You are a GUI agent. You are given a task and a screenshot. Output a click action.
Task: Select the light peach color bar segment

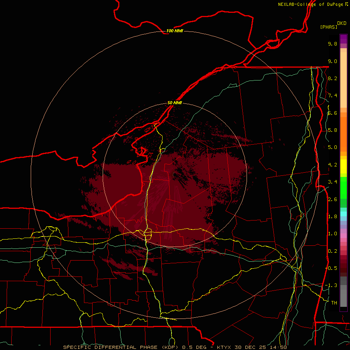coord(343,80)
